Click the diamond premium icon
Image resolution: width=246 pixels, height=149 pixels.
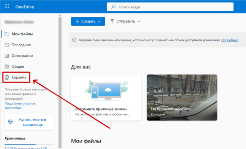pos(10,122)
